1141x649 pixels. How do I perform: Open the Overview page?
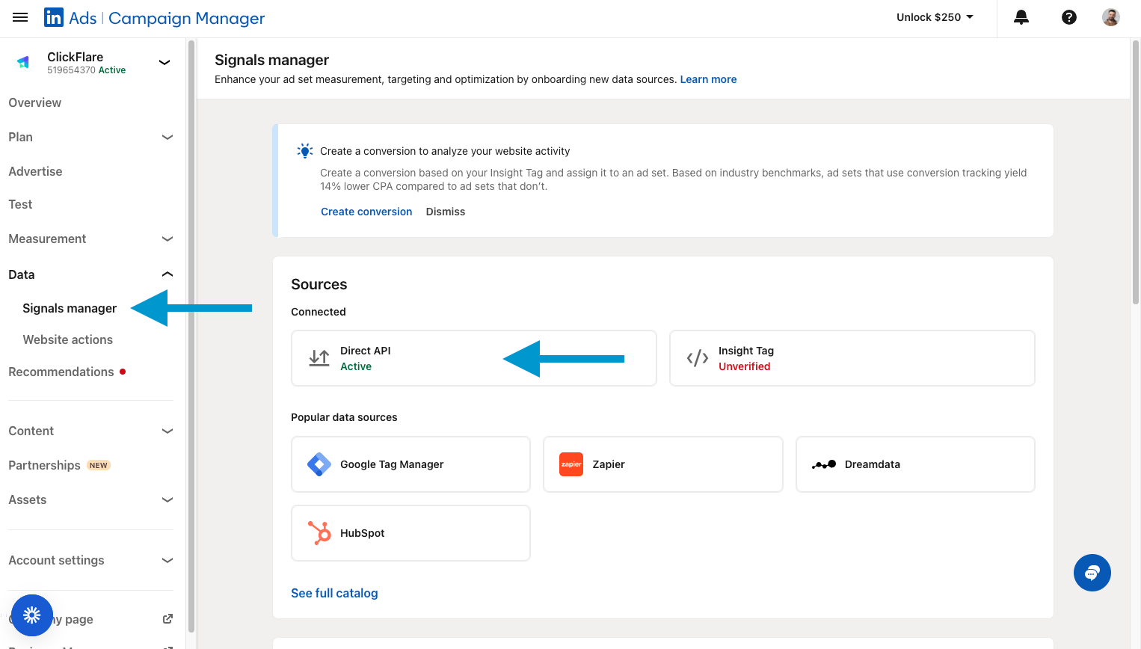click(x=35, y=102)
